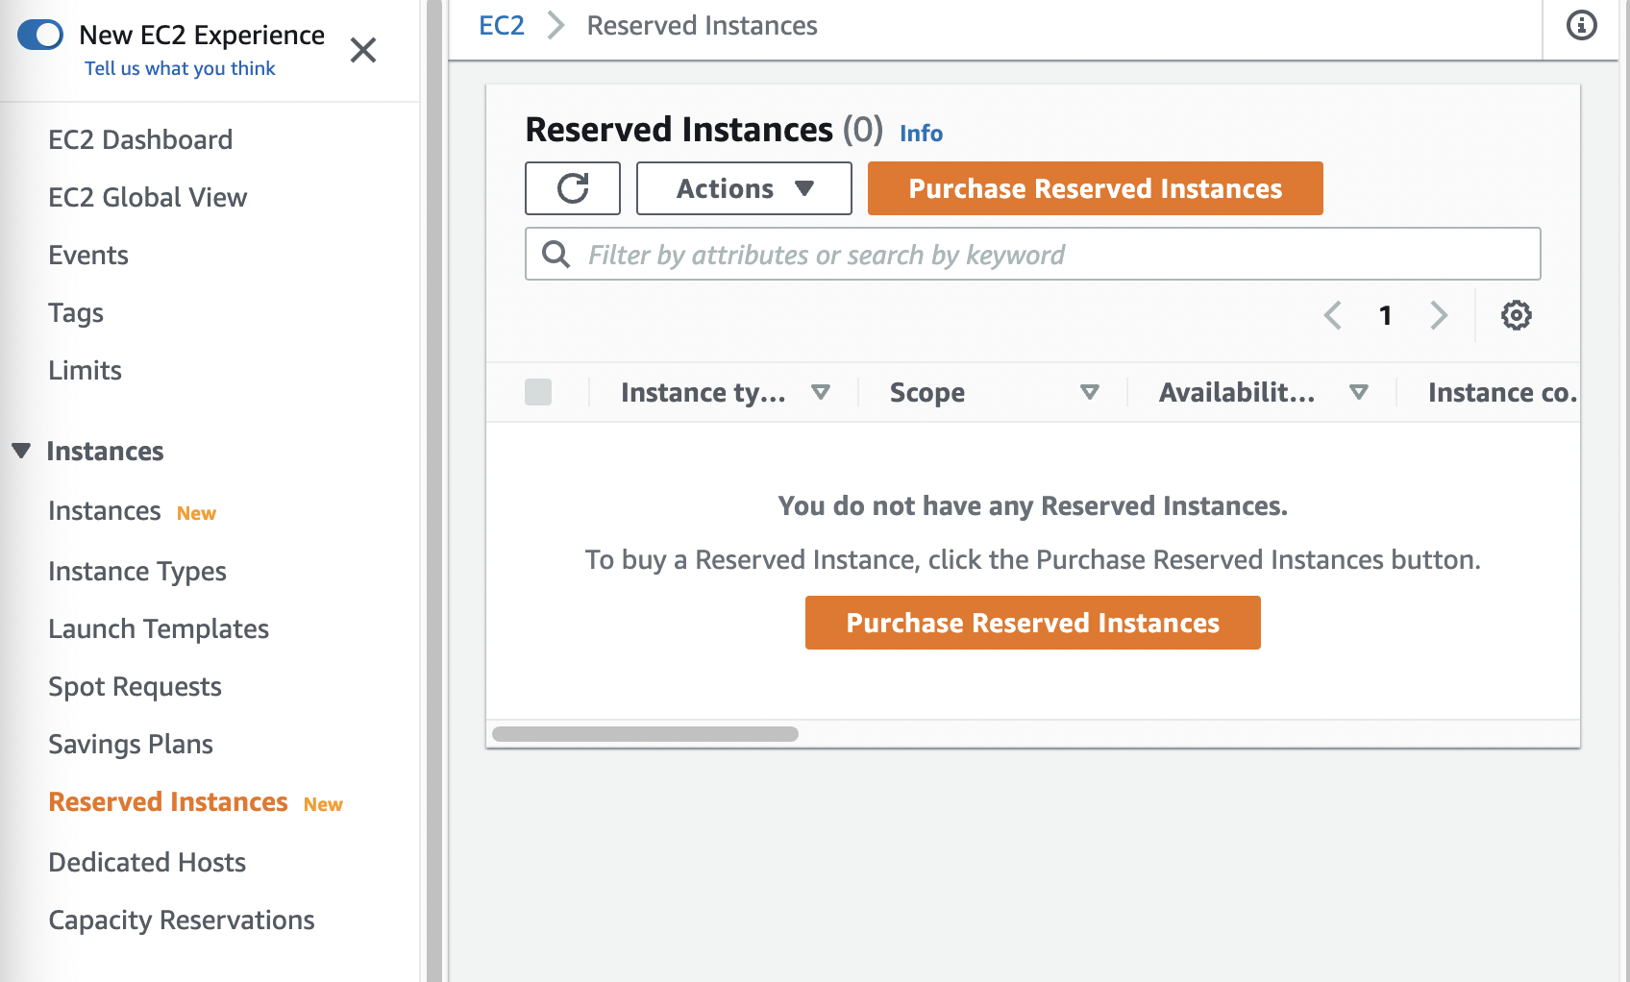This screenshot has width=1630, height=982.
Task: Check the select-all table checkbox
Action: [x=538, y=392]
